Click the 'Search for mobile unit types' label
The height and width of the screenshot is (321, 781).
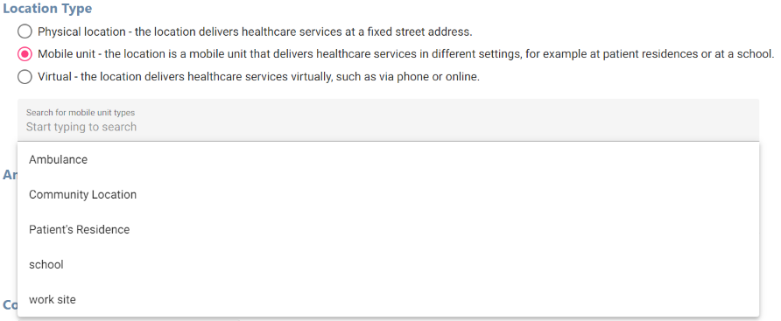81,113
